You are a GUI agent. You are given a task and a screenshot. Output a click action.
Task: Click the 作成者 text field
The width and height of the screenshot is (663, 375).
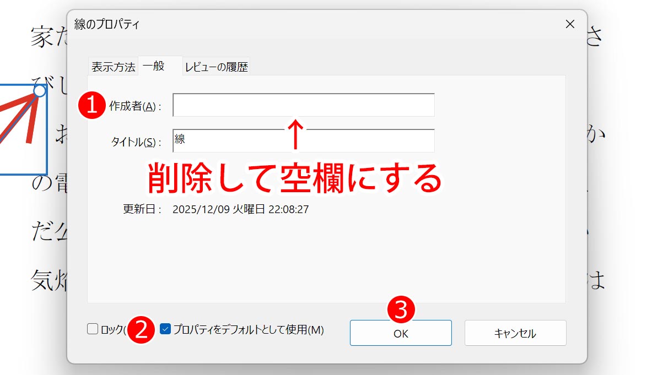point(303,105)
